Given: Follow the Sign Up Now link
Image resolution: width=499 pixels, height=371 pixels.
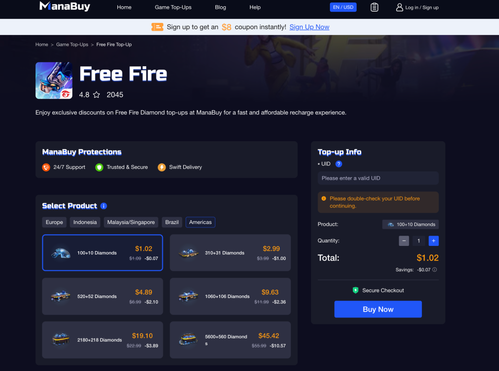Looking at the screenshot, I should point(309,27).
